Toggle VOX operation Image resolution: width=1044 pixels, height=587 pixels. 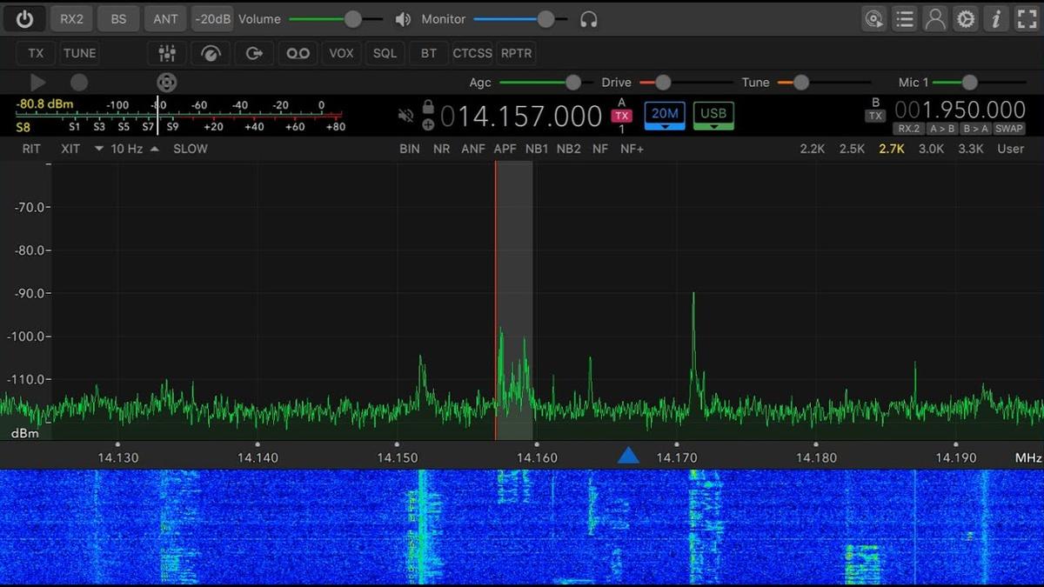pyautogui.click(x=341, y=53)
